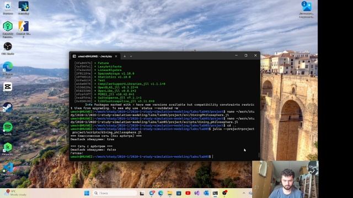
Task: Open a new terminal tab with plus button
Action: [125, 56]
